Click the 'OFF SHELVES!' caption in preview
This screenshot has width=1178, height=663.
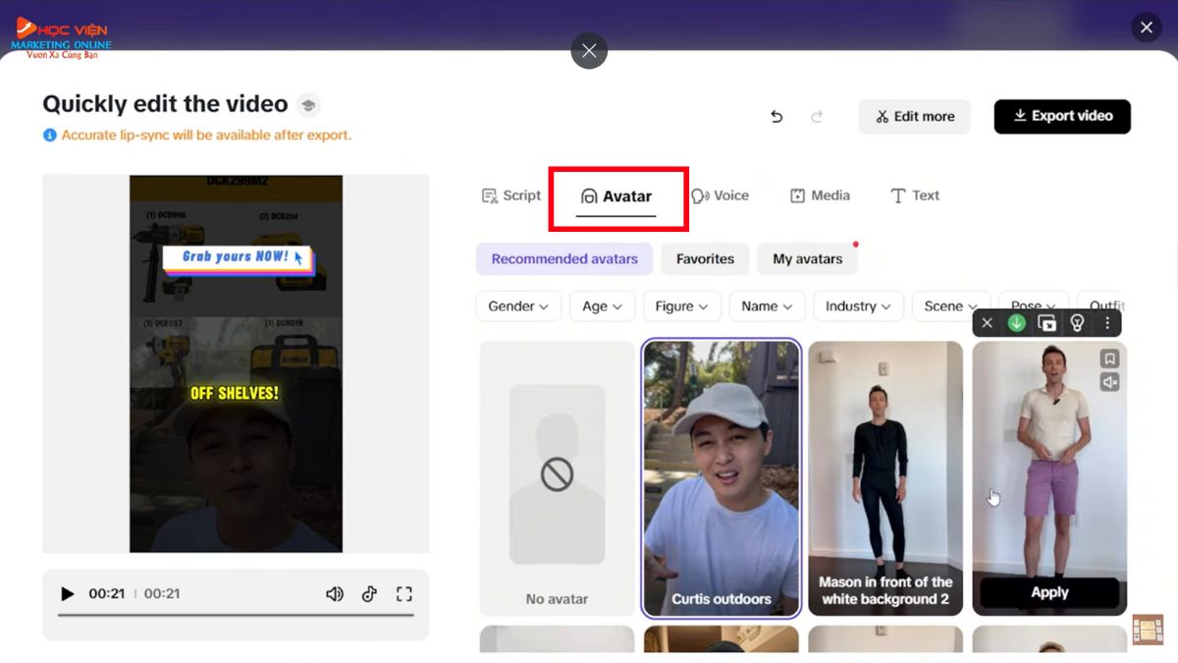click(235, 393)
